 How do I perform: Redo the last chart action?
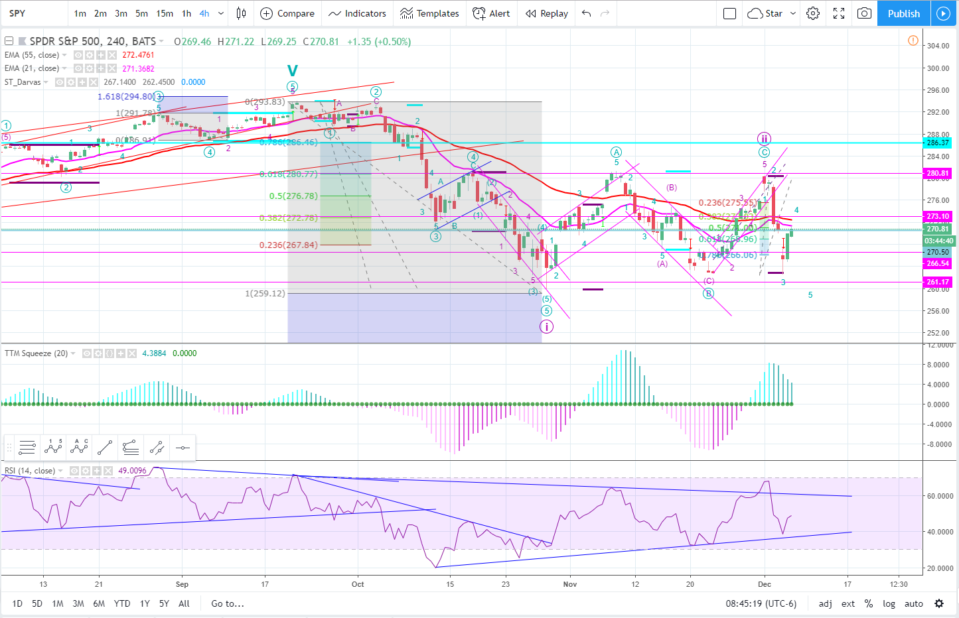tap(605, 13)
